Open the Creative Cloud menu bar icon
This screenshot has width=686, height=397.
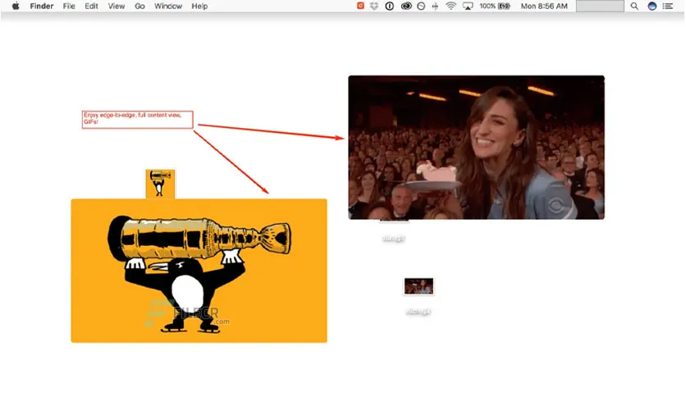click(x=406, y=6)
